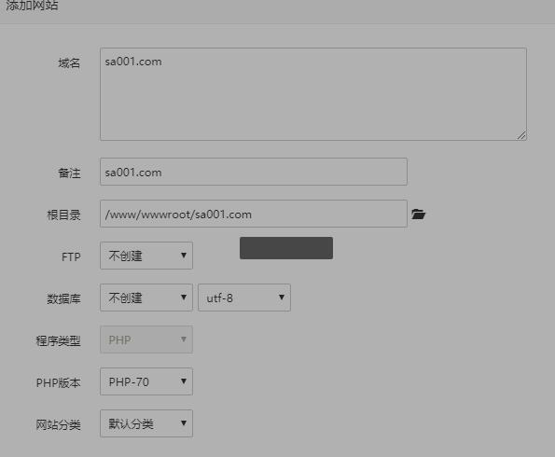Open the utf-8 encoding dropdown
Screen dimensions: 555x457
[x=244, y=298]
